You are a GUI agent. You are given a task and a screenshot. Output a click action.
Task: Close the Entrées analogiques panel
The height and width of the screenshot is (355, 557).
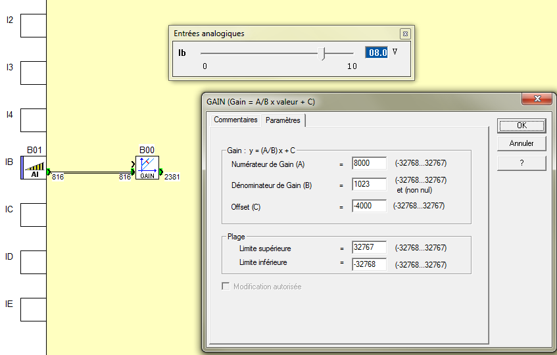point(405,34)
